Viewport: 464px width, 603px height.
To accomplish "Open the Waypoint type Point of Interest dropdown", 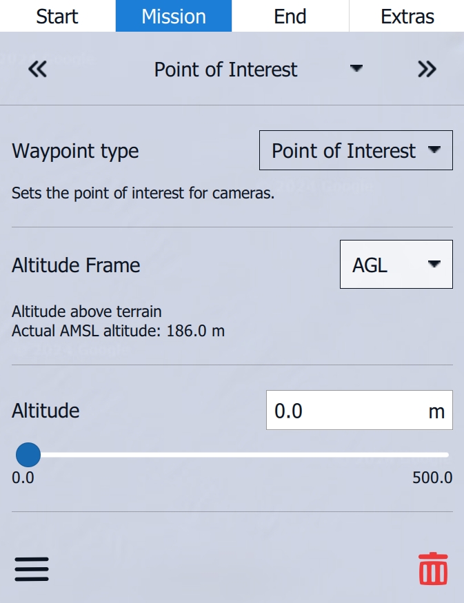I will point(343,150).
